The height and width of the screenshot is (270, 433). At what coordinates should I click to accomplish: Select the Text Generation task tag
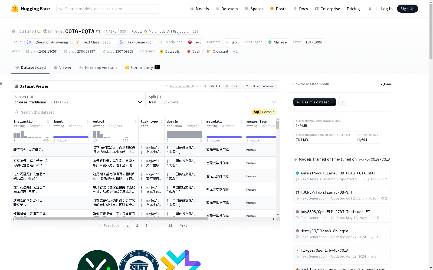pos(136,42)
